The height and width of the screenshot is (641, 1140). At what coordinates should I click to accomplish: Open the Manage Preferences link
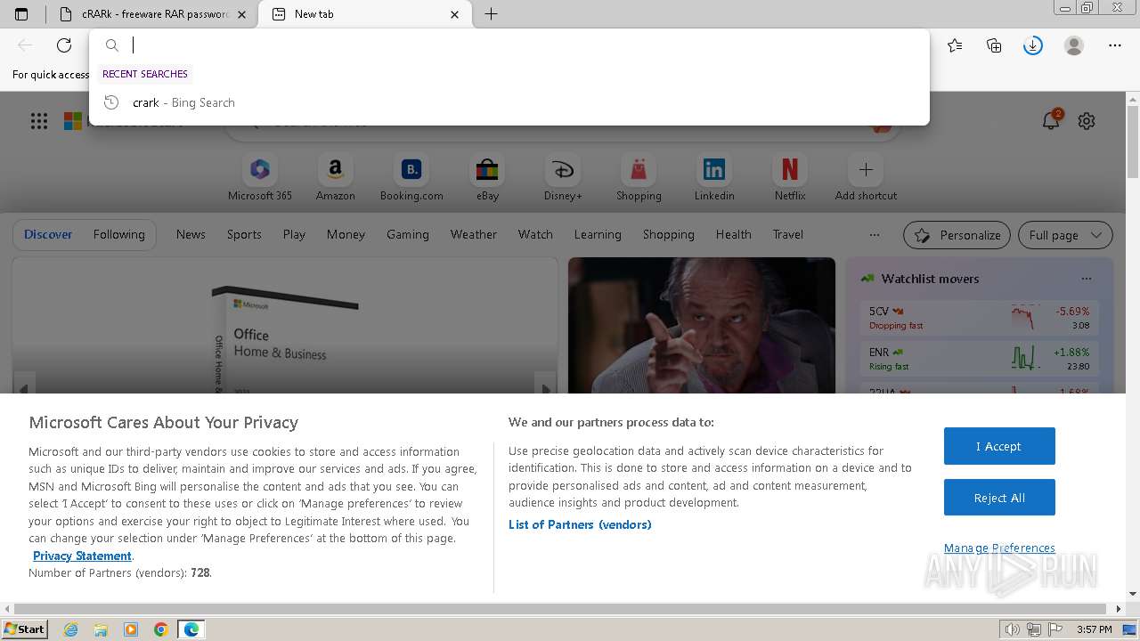999,548
